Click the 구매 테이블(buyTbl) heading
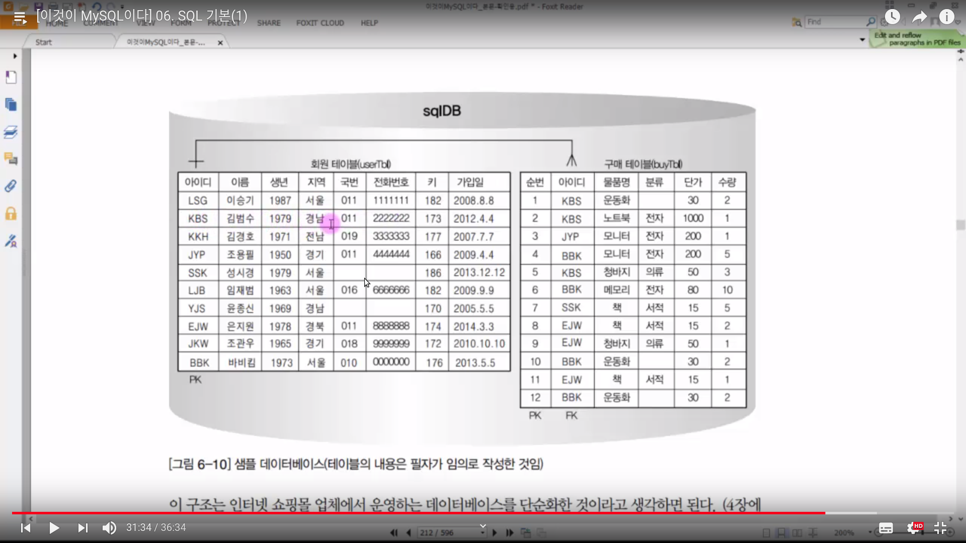This screenshot has width=966, height=543. click(x=643, y=164)
